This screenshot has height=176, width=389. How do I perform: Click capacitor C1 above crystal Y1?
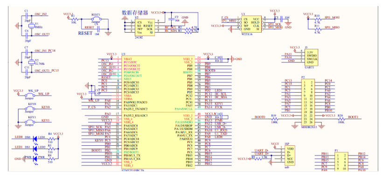click(x=27, y=16)
